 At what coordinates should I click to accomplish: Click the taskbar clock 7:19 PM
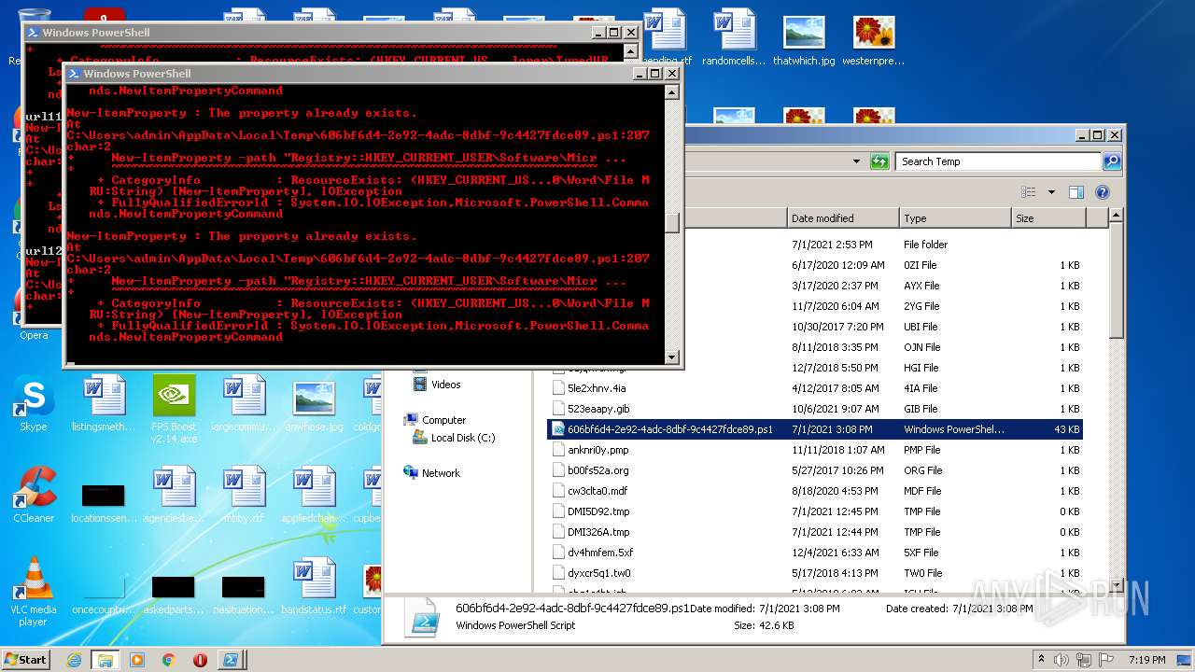pos(1146,659)
